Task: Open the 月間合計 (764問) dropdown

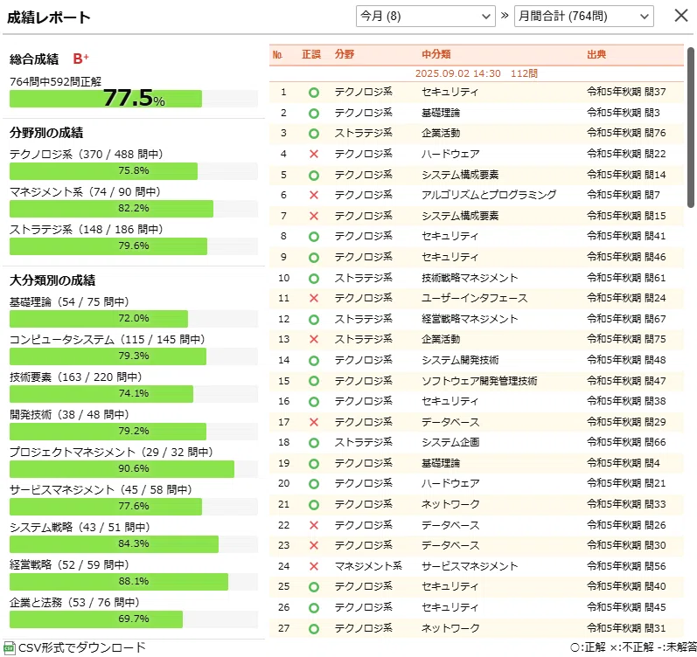Action: click(583, 17)
